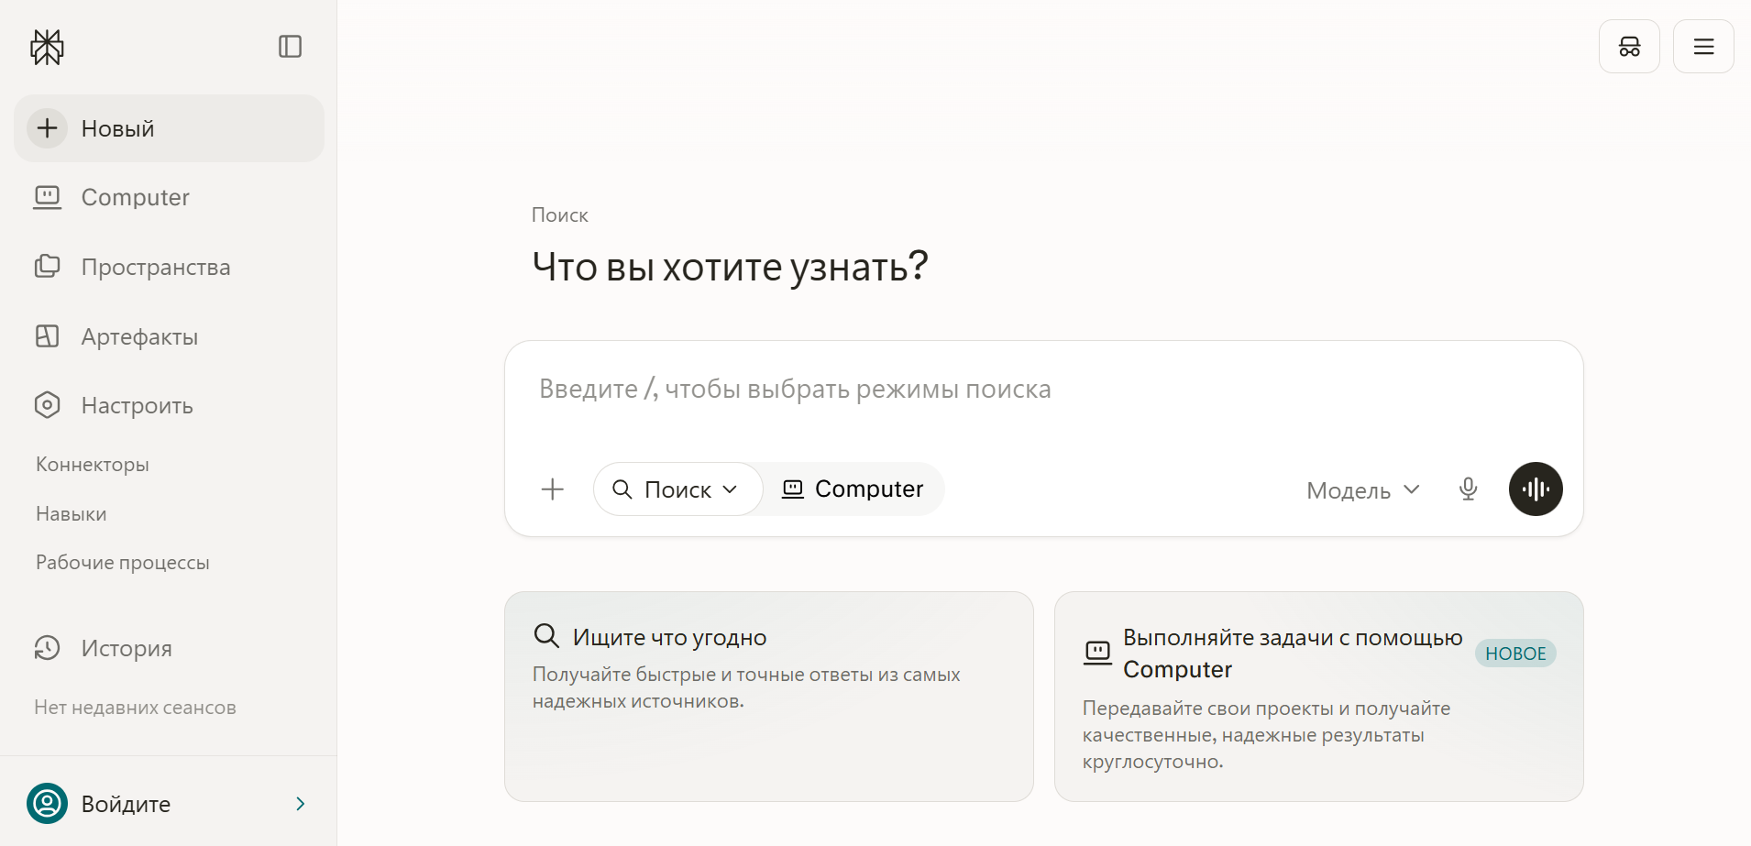Click the microphone dictation icon

point(1469,489)
